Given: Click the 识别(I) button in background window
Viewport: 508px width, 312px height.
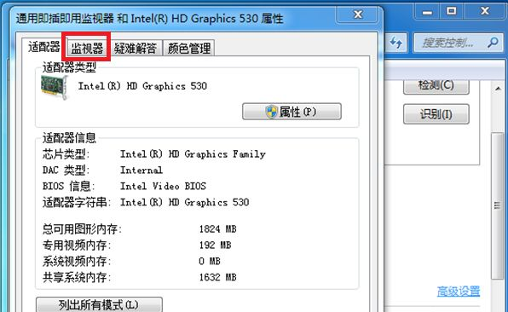Looking at the screenshot, I should (436, 114).
